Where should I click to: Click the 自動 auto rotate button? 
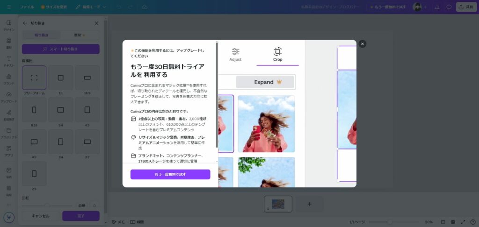[82, 206]
